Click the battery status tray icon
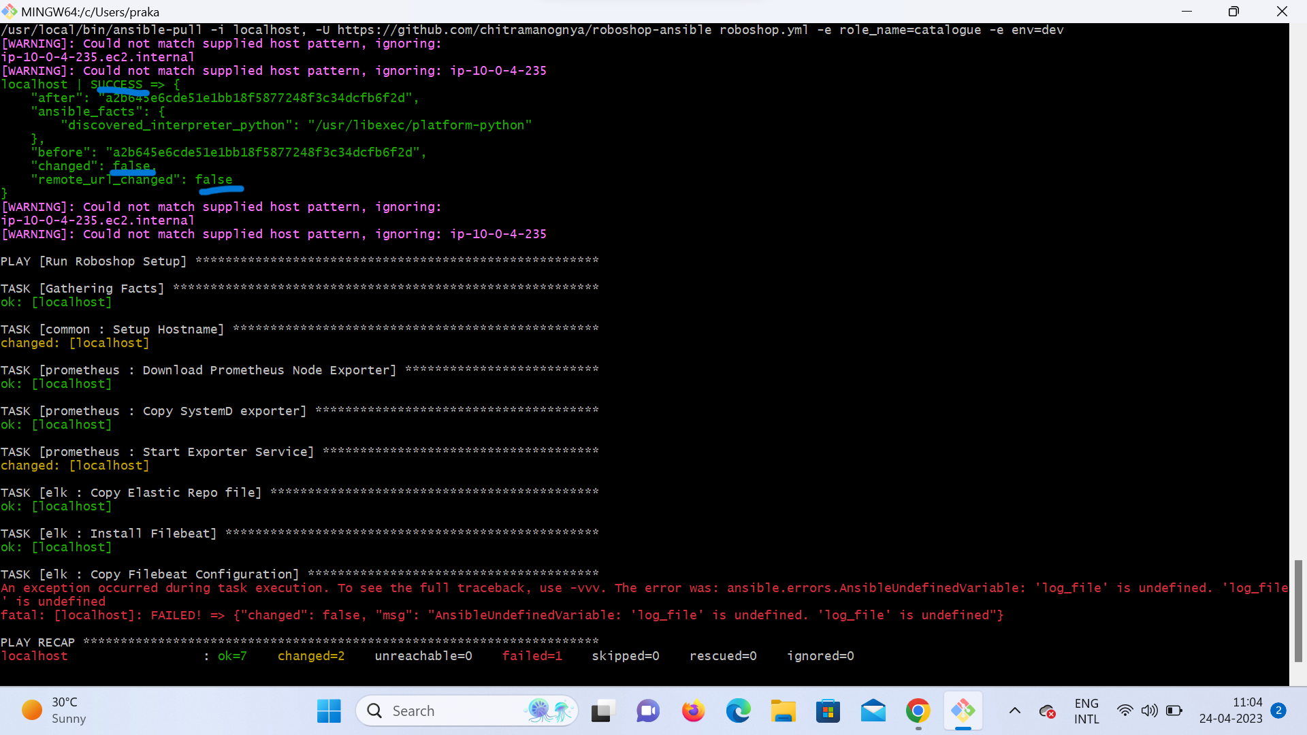The height and width of the screenshot is (735, 1307). coord(1174,711)
